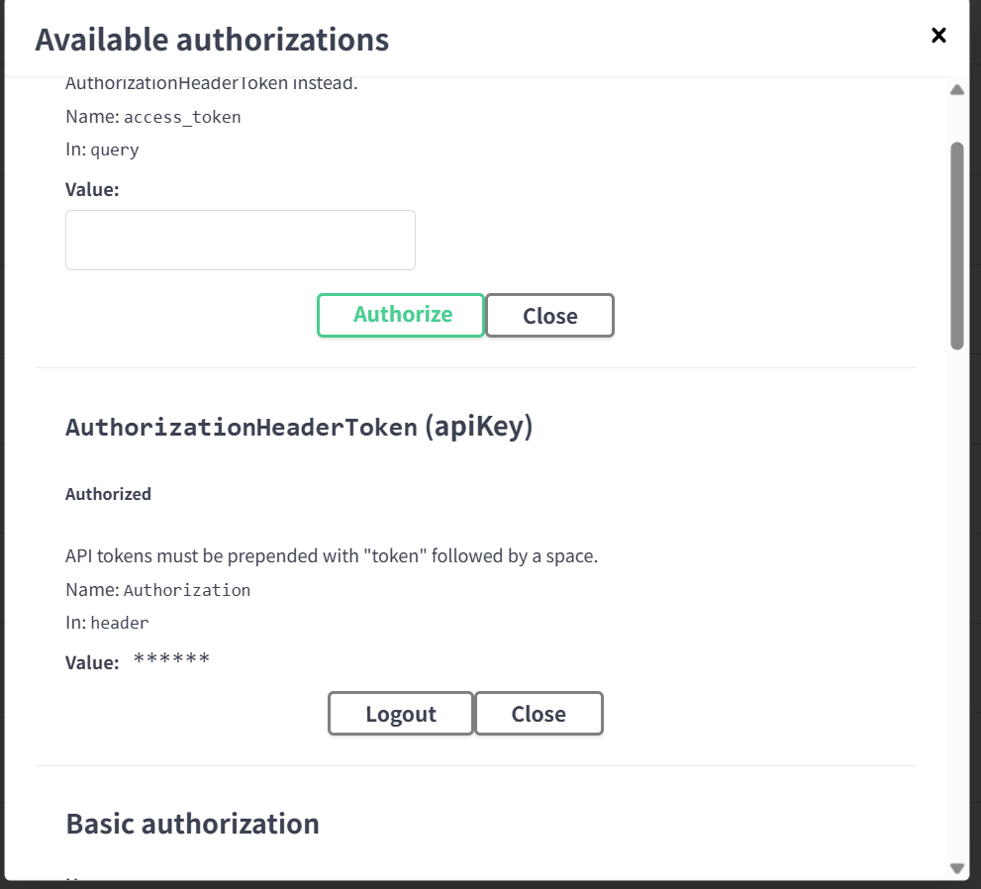This screenshot has height=889, width=981.
Task: Log out of AuthorizationHeaderToken
Action: click(x=400, y=714)
